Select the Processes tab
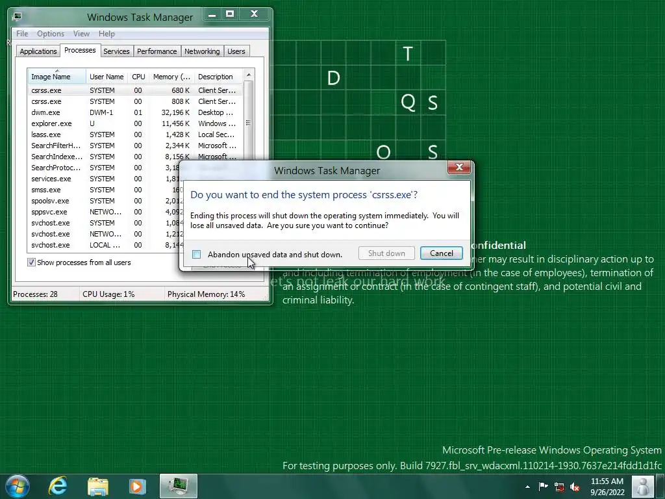Viewport: 665px width, 499px height. 80,50
